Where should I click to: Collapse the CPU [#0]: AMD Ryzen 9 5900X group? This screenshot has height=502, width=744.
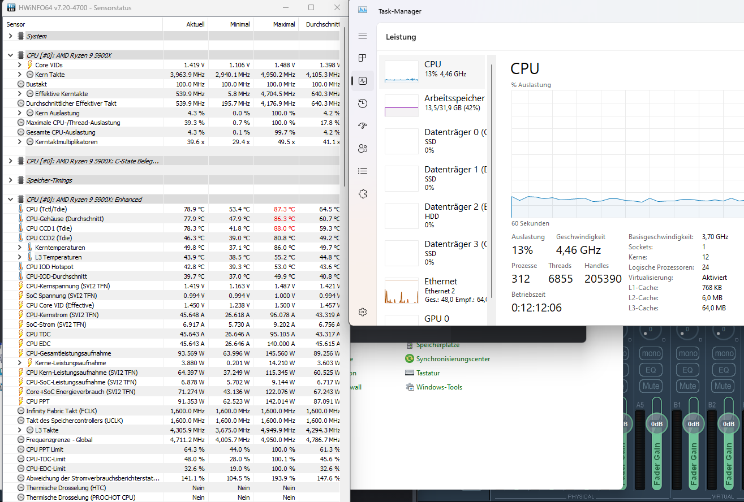10,55
